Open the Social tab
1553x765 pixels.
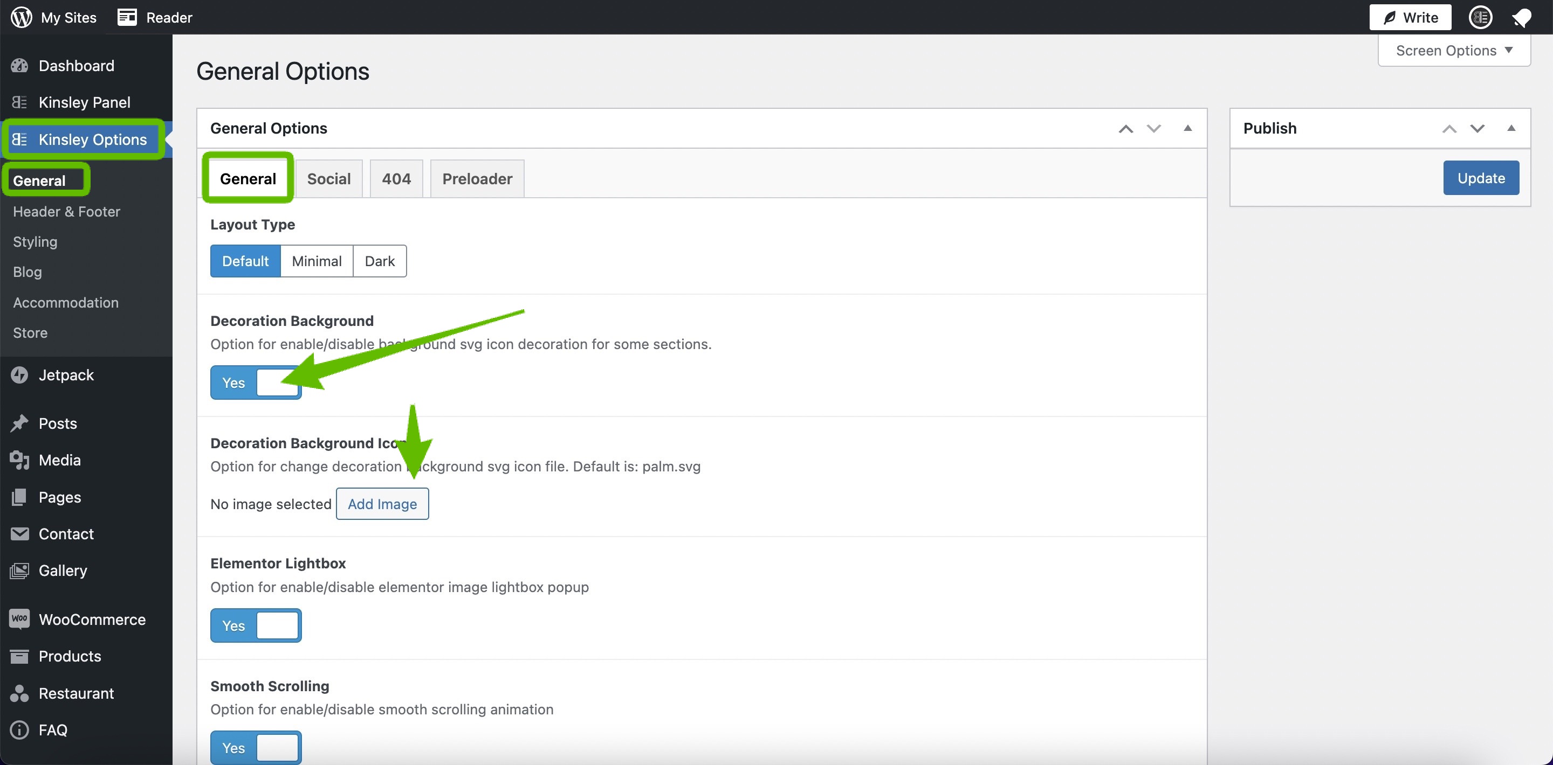coord(328,179)
